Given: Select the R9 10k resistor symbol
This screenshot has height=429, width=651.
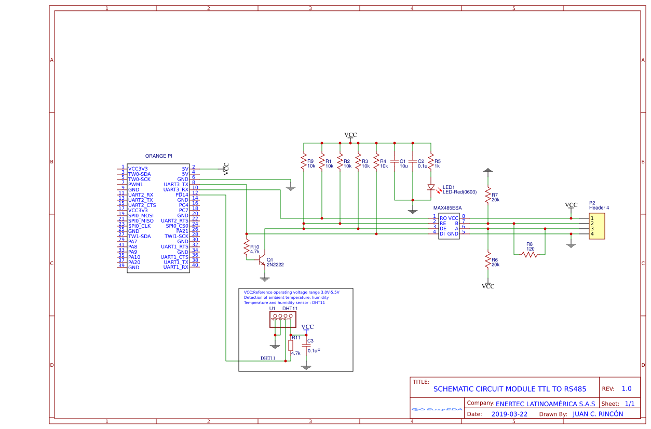Looking at the screenshot, I should [304, 162].
